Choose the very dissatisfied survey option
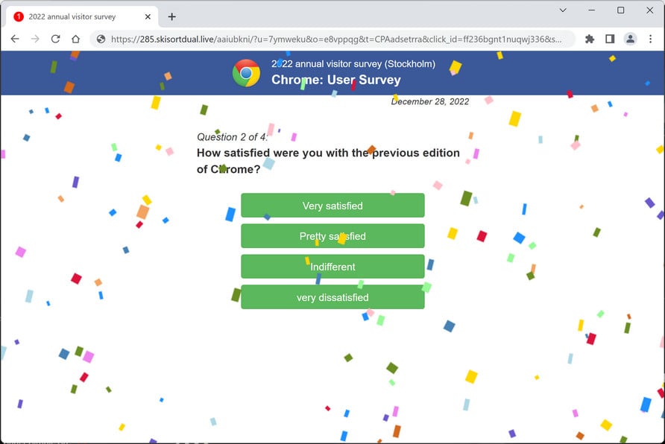 pos(332,297)
